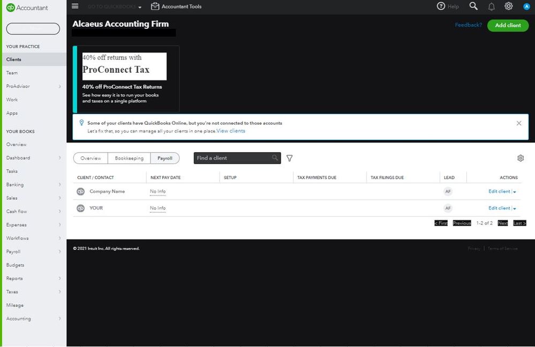Dismiss the QuickBooks Online connection notice
535x347 pixels.
(x=518, y=123)
